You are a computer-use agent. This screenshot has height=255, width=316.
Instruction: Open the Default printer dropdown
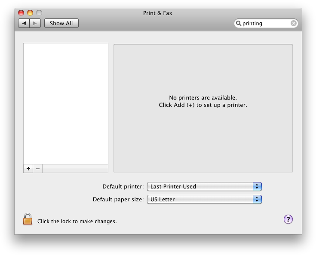click(x=204, y=187)
